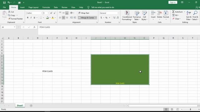
Task: Toggle Center horizontal alignment
Action: point(63,18)
